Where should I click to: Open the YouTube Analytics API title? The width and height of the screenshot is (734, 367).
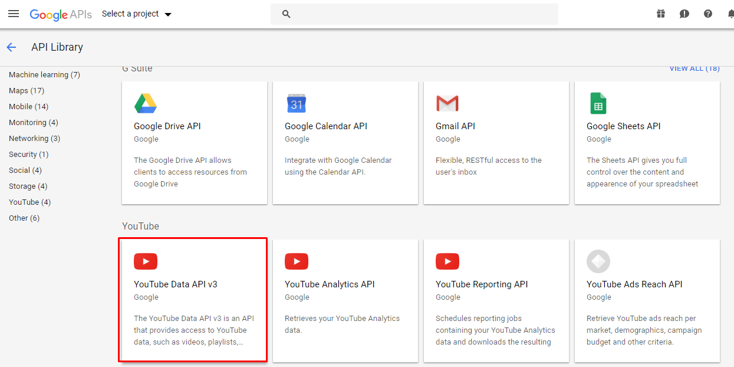pos(330,284)
